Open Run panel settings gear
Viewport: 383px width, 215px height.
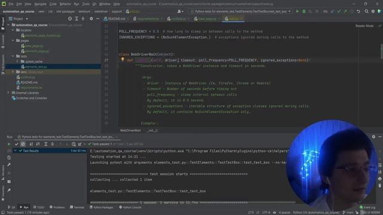pyautogui.click(x=373, y=137)
